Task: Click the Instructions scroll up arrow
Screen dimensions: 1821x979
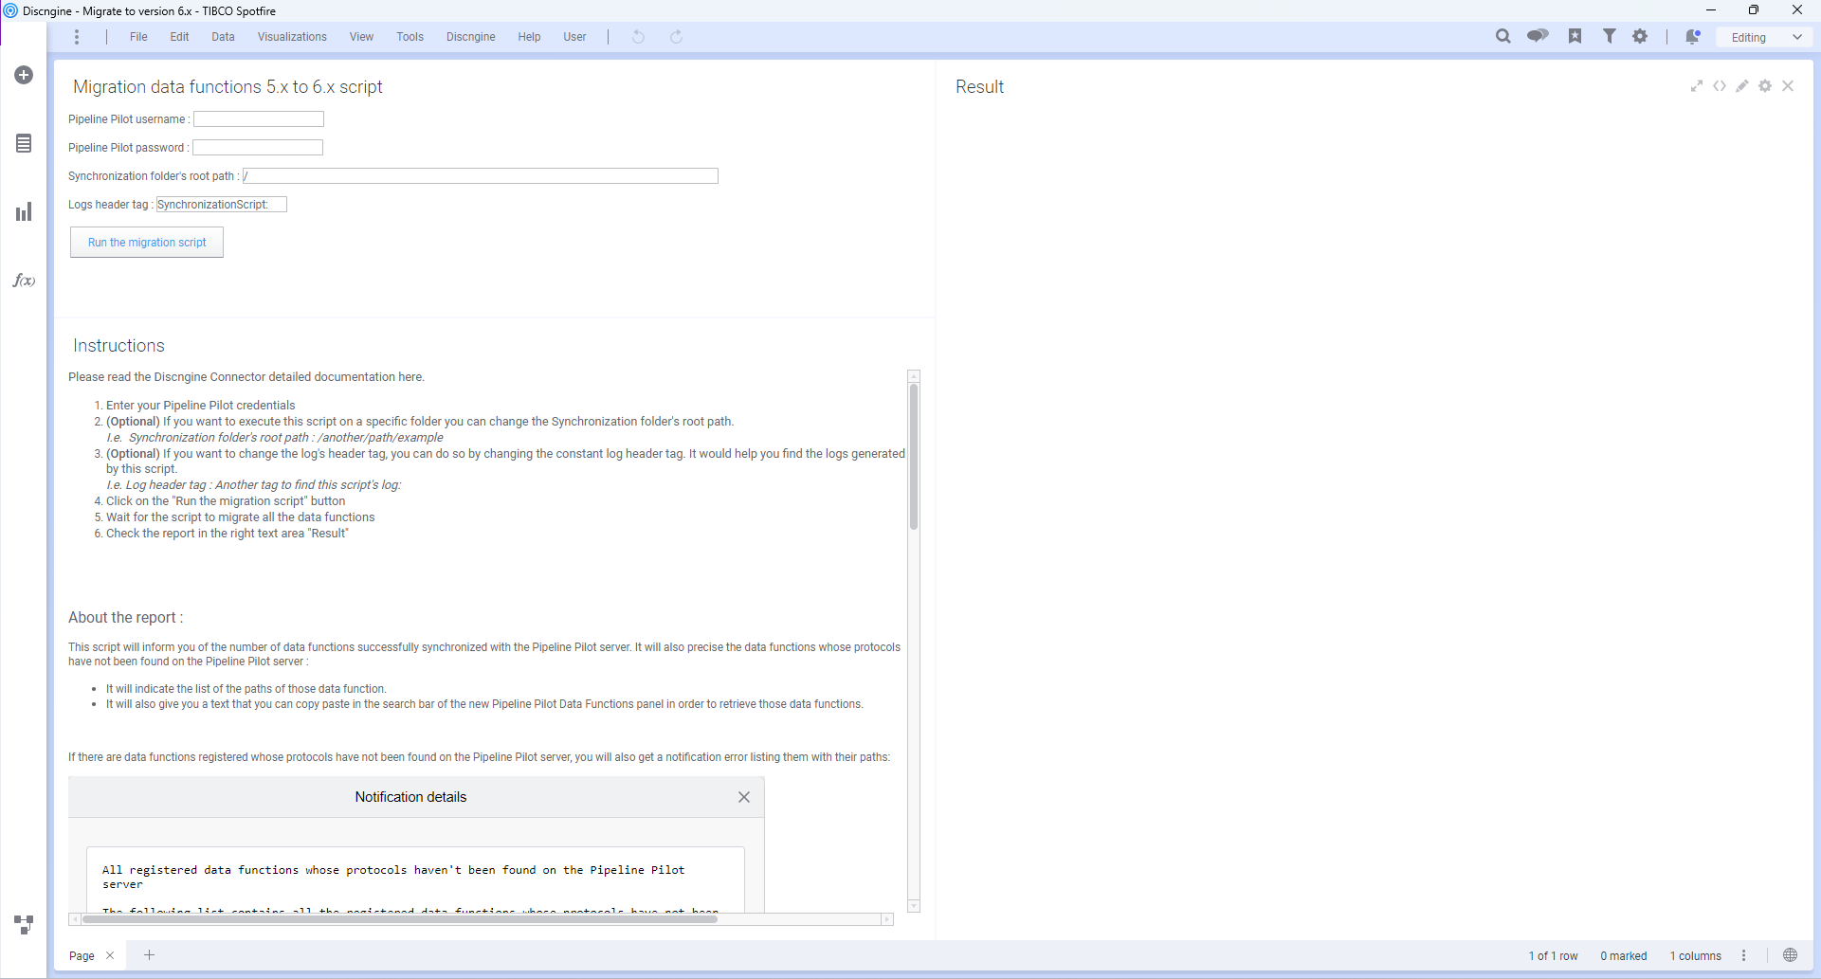Action: click(x=914, y=376)
